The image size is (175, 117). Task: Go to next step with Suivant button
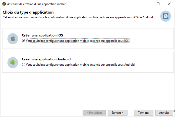pyautogui.click(x=118, y=113)
